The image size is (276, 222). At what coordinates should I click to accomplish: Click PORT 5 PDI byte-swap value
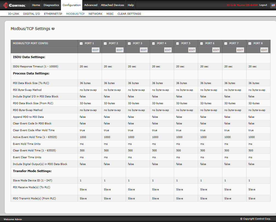pyautogui.click(x=184, y=90)
